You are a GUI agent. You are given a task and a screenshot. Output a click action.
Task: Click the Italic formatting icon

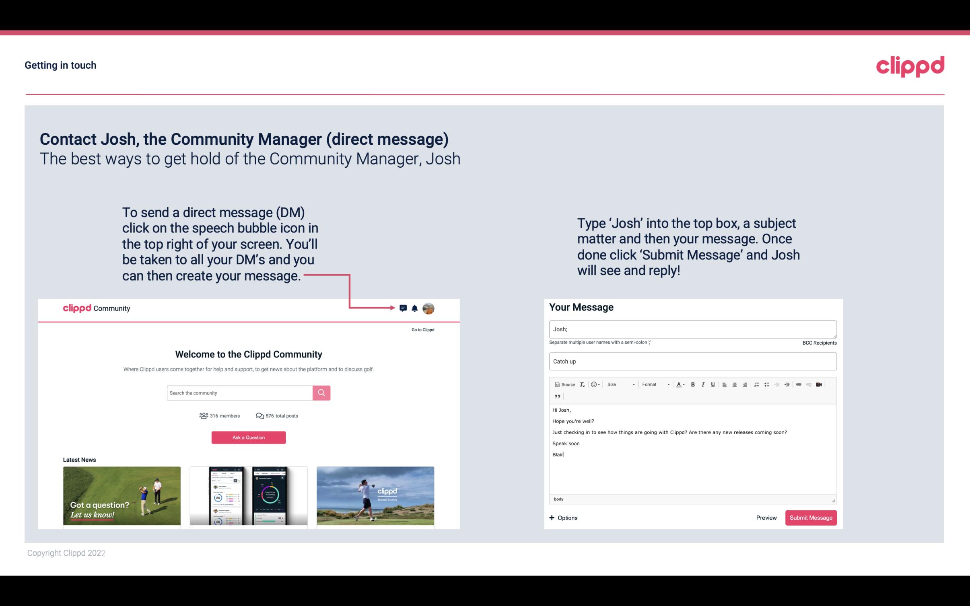coord(702,385)
